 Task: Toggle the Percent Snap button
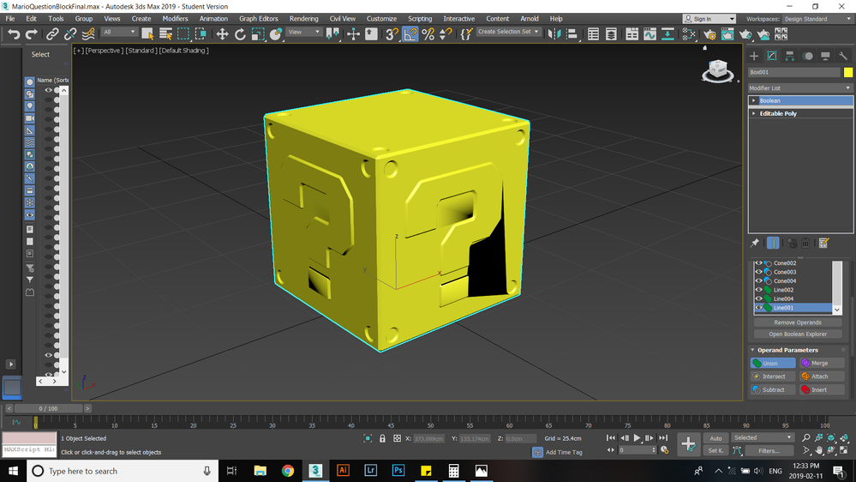point(428,34)
